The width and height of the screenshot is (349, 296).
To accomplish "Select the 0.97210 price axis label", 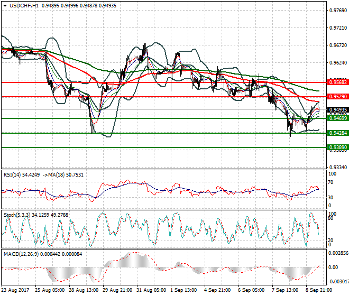I will click(338, 28).
